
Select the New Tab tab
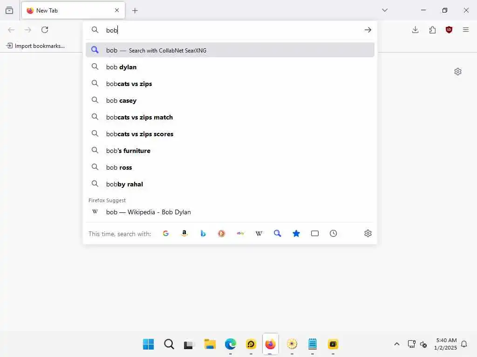[73, 11]
